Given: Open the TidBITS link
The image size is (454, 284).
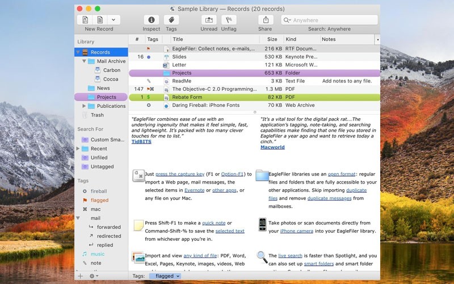Looking at the screenshot, I should point(141,141).
